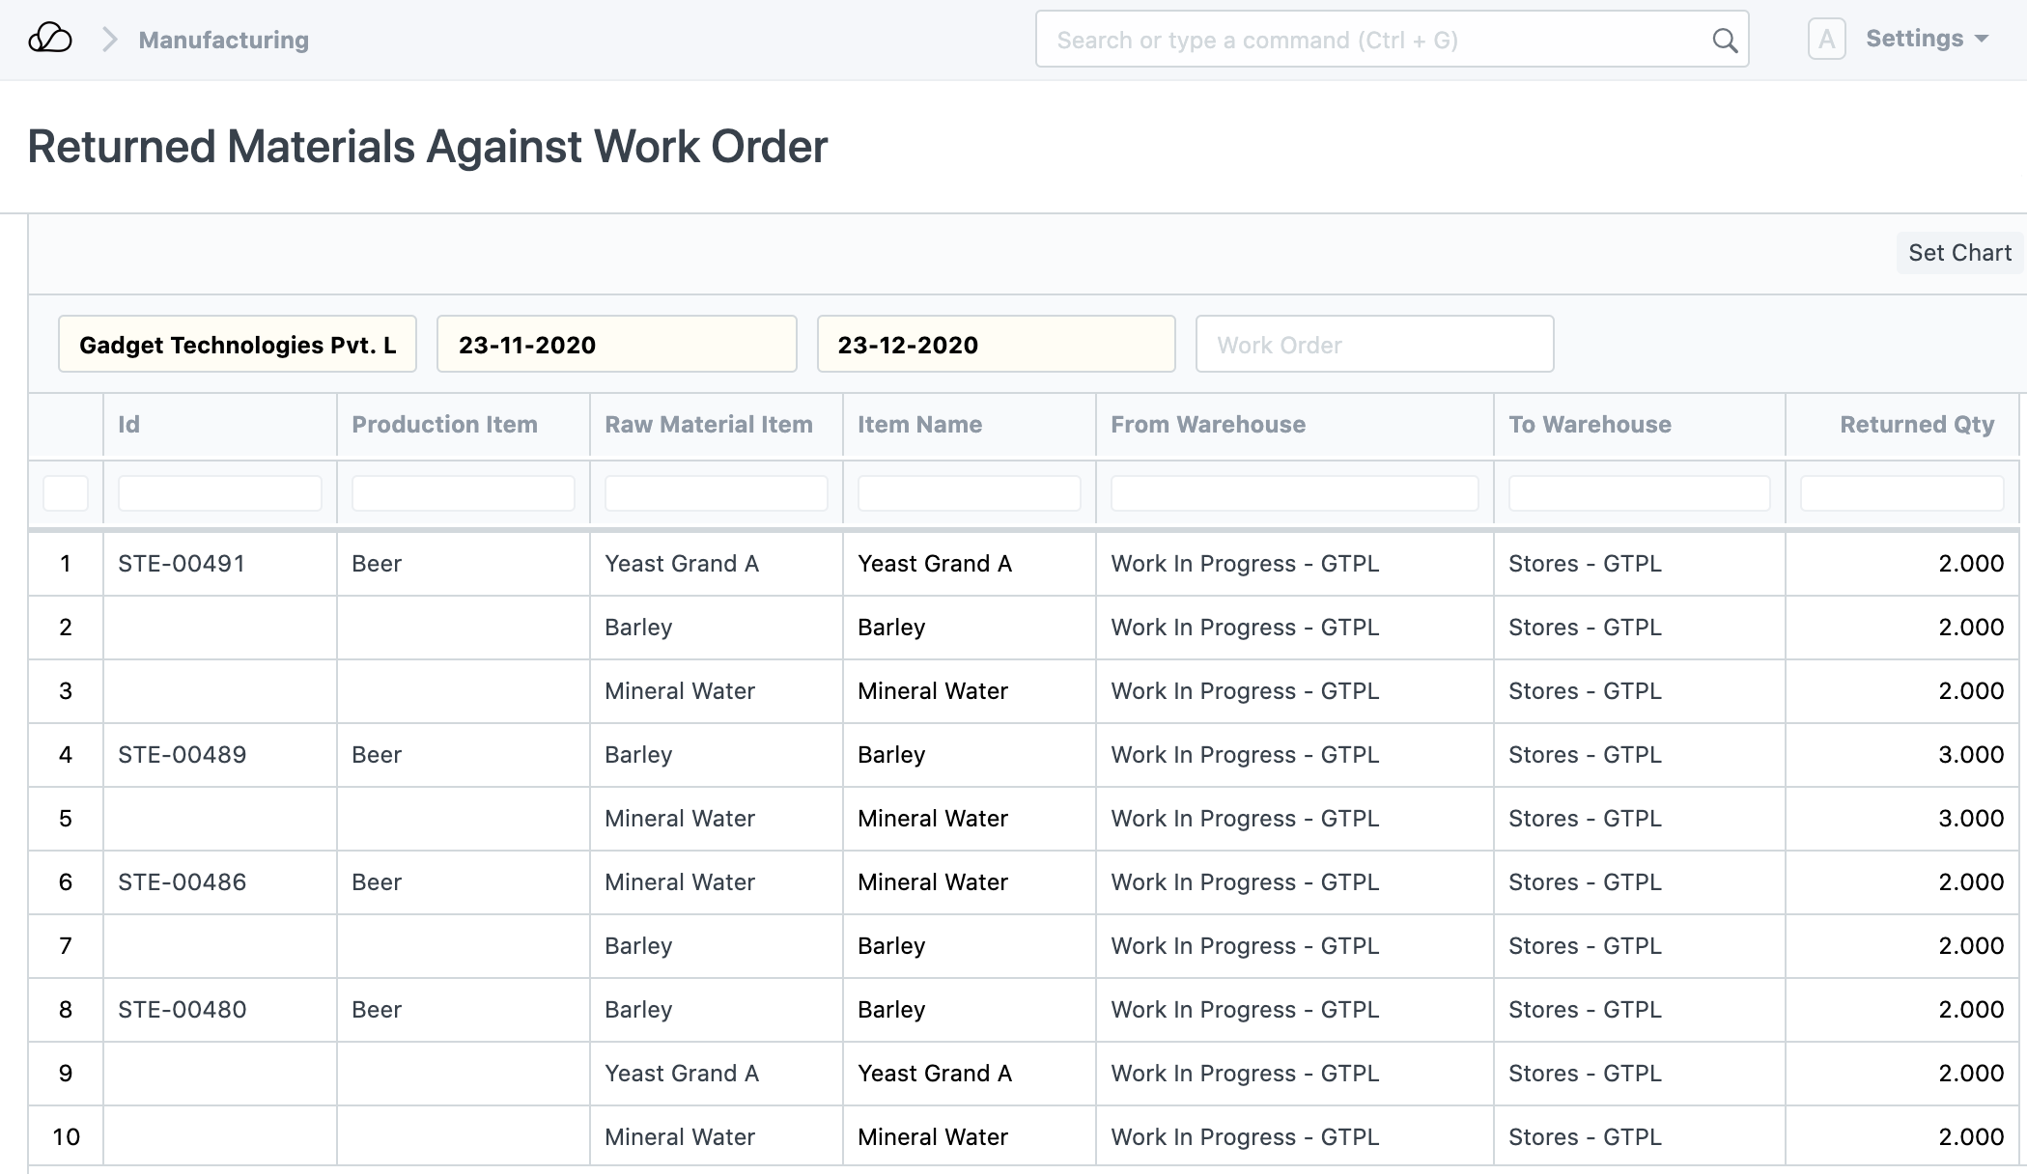This screenshot has width=2027, height=1174.
Task: Click the Work Order filter field
Action: (1374, 345)
